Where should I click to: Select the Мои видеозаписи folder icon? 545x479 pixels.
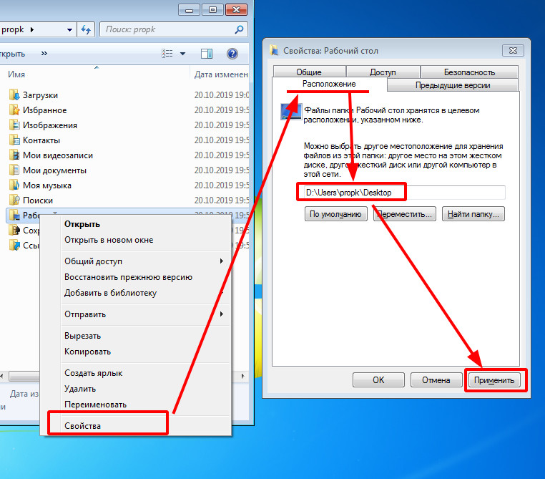click(14, 155)
